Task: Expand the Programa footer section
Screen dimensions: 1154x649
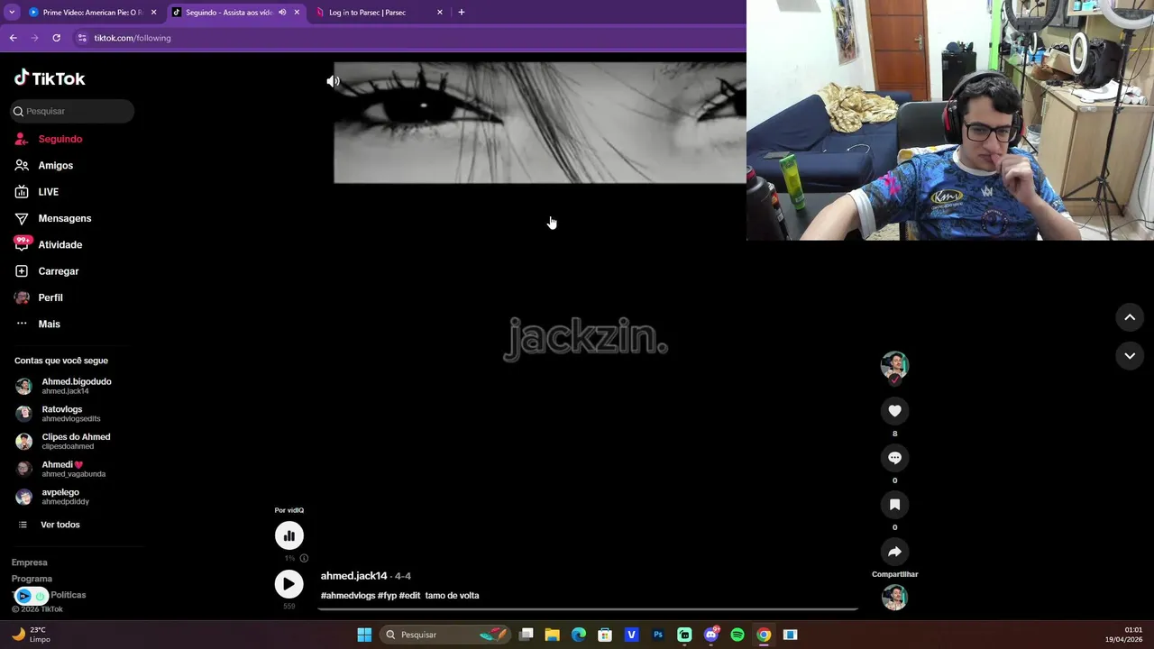Action: point(32,579)
